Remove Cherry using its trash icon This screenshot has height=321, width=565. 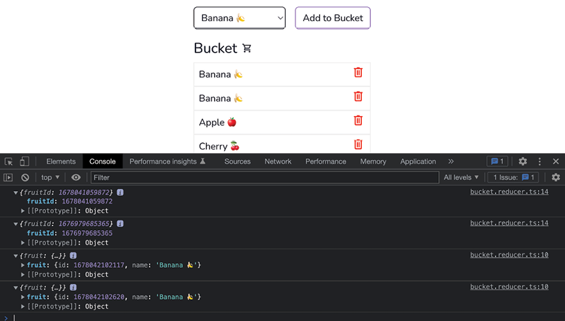[x=358, y=144]
